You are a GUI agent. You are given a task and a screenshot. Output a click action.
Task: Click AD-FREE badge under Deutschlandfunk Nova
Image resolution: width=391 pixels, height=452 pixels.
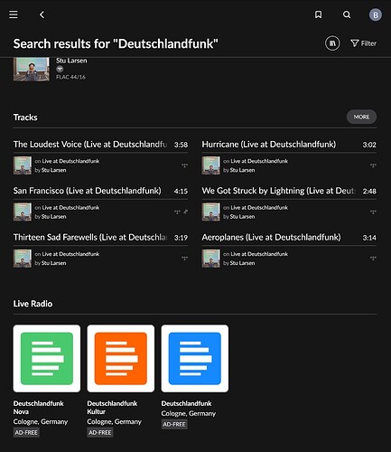pyautogui.click(x=26, y=432)
